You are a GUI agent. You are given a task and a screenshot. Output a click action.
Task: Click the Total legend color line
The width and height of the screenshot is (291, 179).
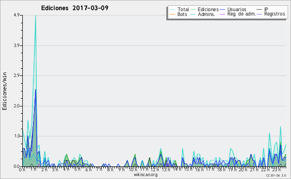tap(172, 10)
